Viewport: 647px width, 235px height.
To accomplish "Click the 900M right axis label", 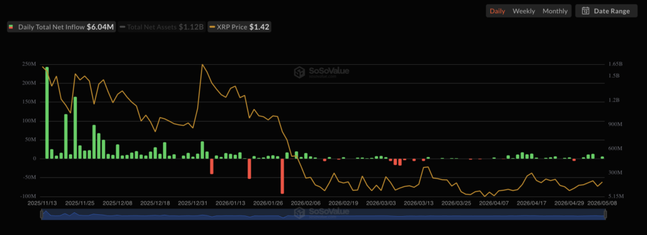I will tap(615, 124).
